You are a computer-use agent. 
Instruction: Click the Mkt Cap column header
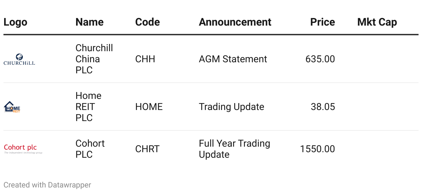coord(377,22)
